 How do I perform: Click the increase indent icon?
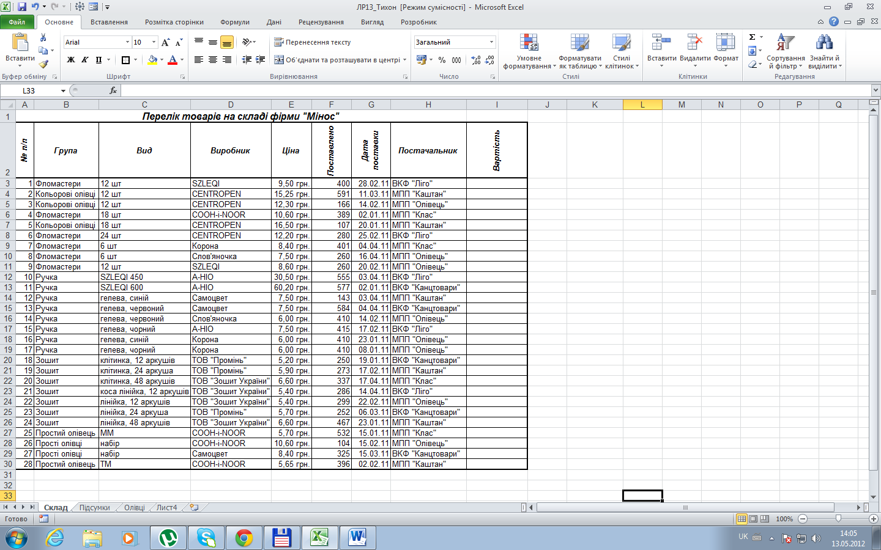(261, 60)
